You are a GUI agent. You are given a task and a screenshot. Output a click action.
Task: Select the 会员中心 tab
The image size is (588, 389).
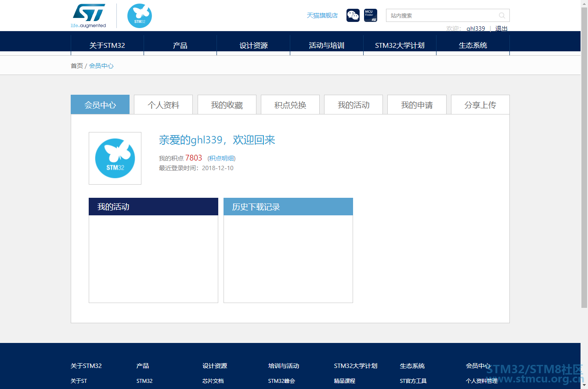[100, 105]
